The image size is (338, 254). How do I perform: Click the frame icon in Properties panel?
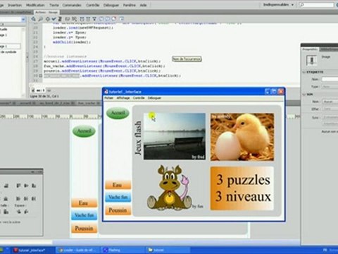(311, 60)
